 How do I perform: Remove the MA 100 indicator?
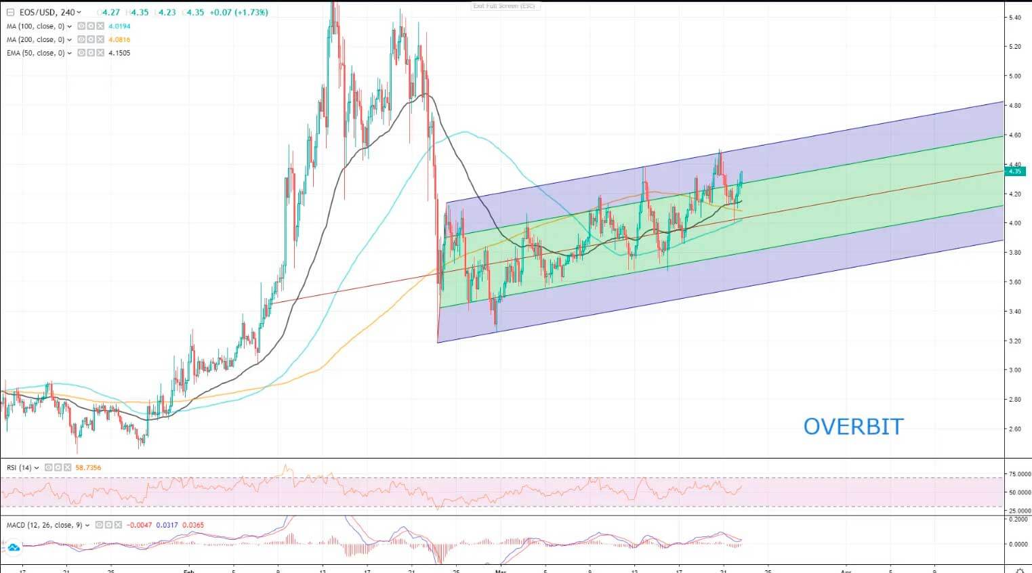pos(100,26)
